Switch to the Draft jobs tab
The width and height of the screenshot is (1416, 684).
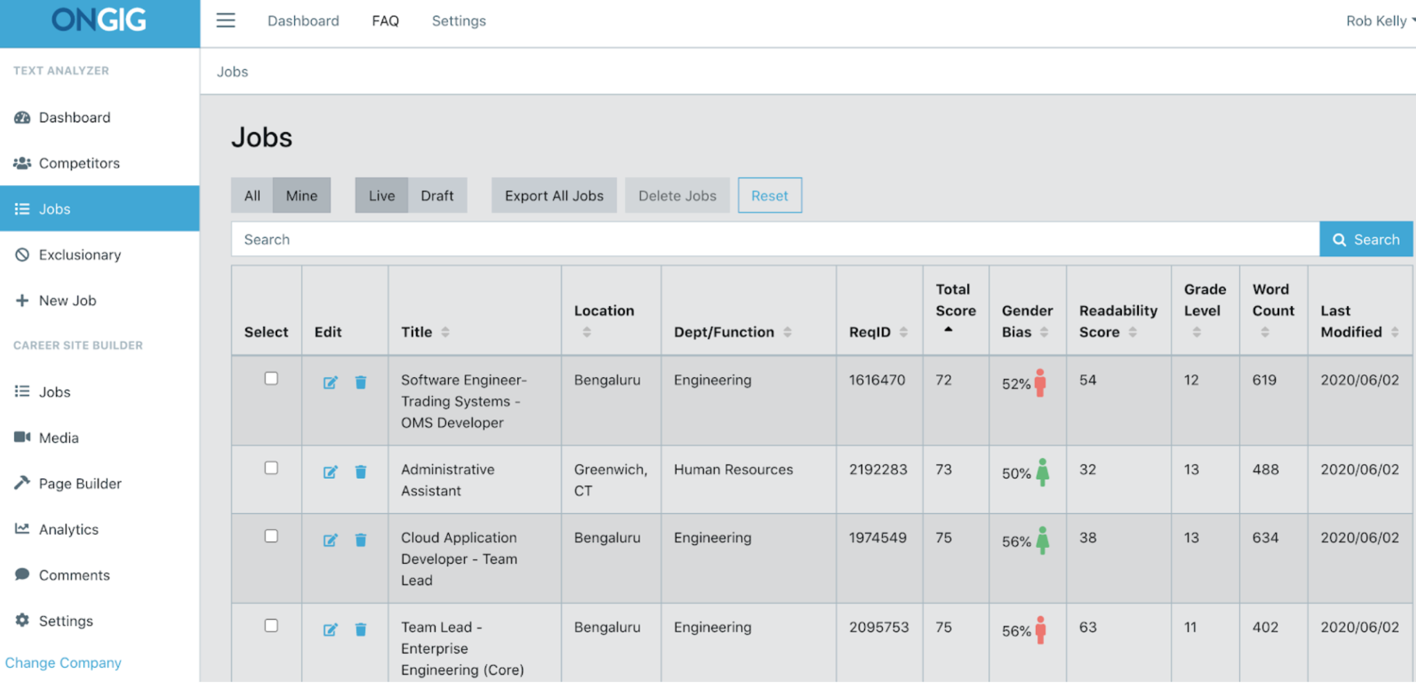coord(438,196)
